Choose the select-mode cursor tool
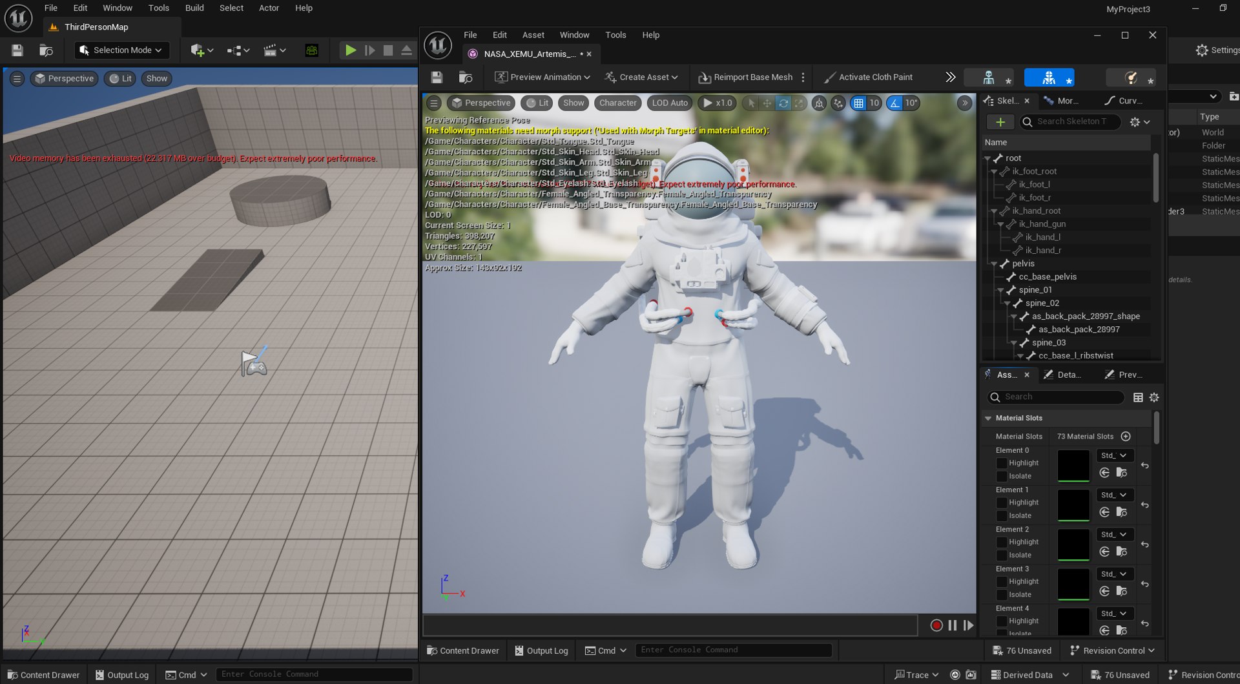Screen dimensions: 1240x684 750,103
